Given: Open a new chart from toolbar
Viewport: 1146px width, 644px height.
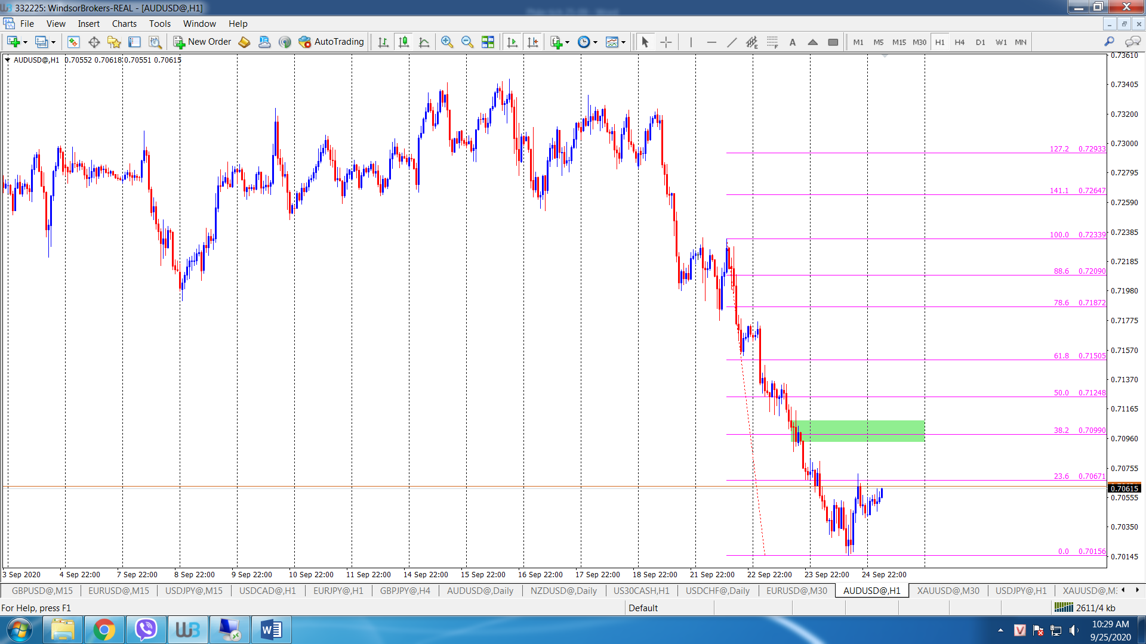Looking at the screenshot, I should (13, 42).
